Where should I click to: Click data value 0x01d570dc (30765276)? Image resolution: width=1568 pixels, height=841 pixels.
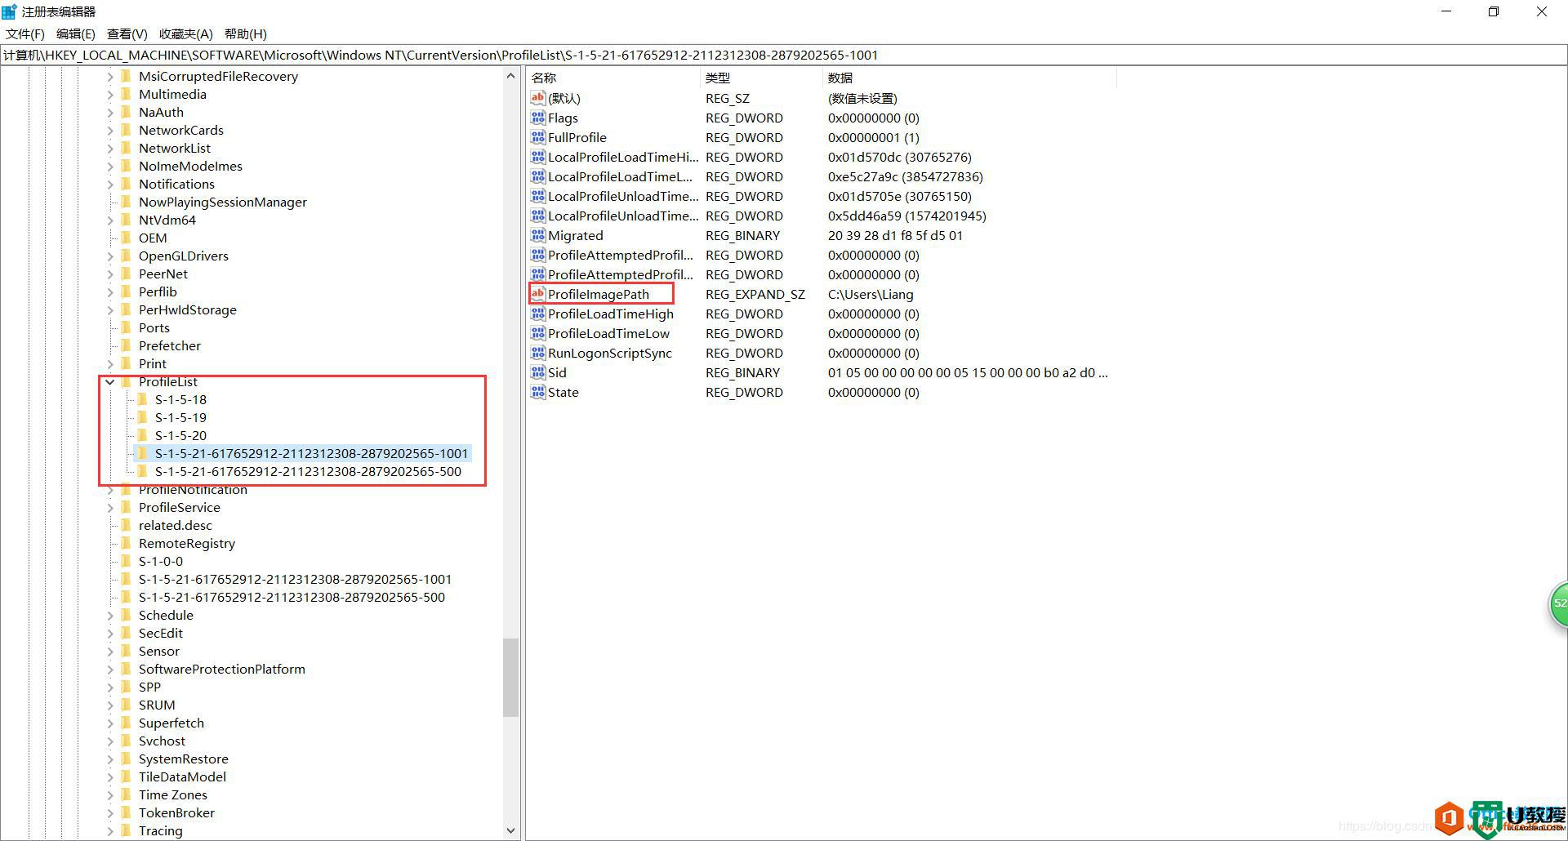900,157
